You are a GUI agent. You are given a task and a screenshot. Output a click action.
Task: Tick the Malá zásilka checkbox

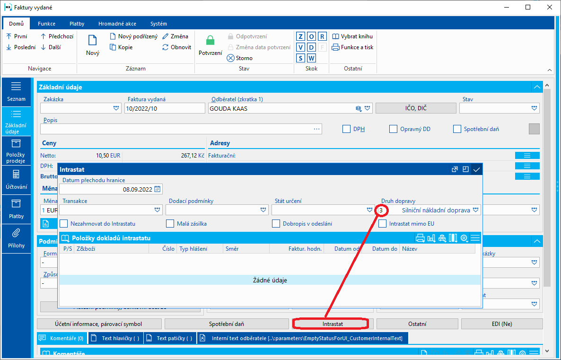[170, 224]
